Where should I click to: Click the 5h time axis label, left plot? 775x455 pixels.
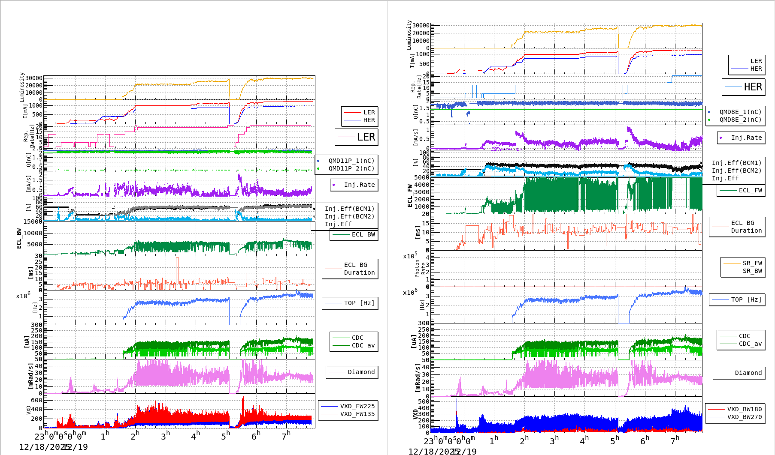[x=226, y=436]
